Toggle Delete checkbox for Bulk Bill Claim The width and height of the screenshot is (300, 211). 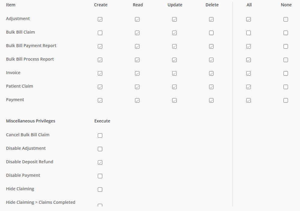tap(211, 33)
